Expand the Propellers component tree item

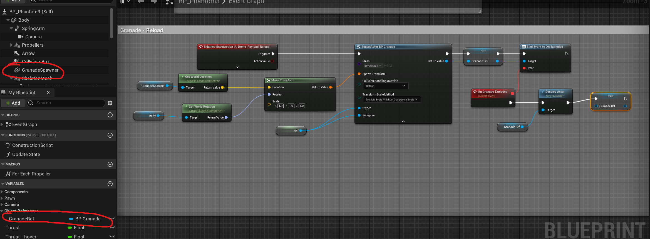pos(11,45)
